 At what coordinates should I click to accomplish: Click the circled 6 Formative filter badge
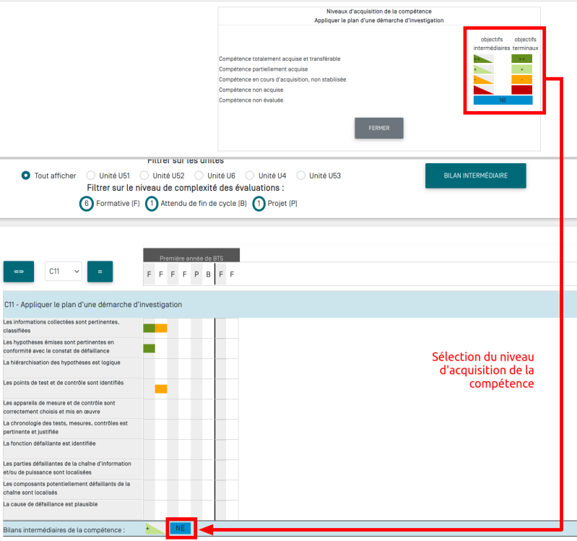87,204
